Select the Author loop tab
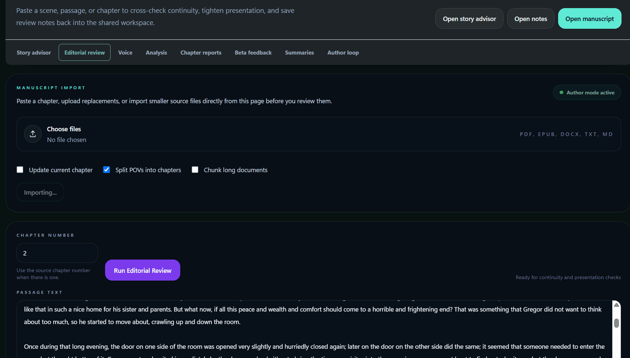Screen dimensions: 630x358 (x=343, y=52)
